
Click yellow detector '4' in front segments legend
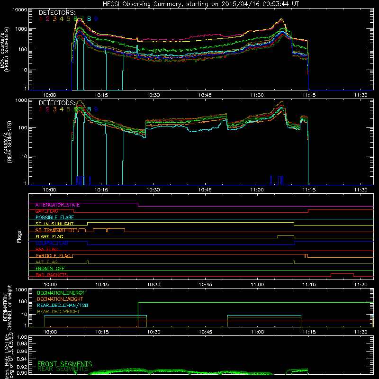coord(62,19)
